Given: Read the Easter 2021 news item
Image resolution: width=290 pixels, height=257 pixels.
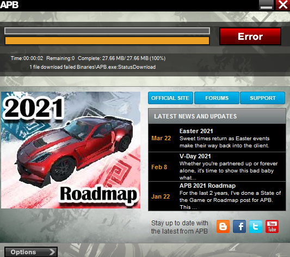Looking at the screenshot, I should coord(217,138).
